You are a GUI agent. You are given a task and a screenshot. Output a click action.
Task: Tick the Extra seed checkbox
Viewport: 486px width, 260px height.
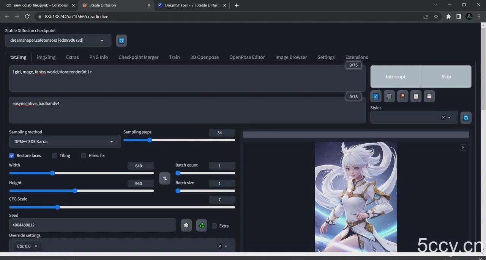214,226
